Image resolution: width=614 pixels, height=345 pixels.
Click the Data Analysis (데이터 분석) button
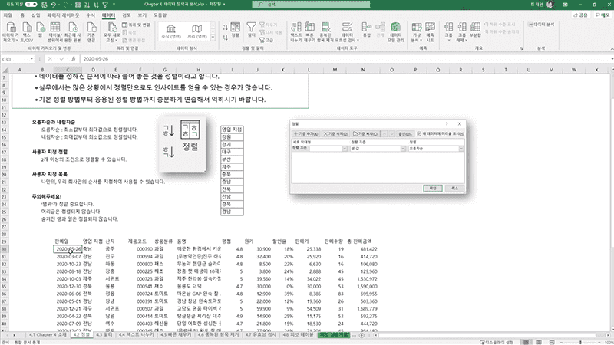[x=541, y=25]
